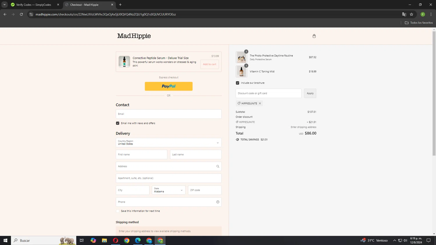Screen dimensions: 436x245
Task: Open Copilot icon on taskbar
Action: pyautogui.click(x=93, y=240)
